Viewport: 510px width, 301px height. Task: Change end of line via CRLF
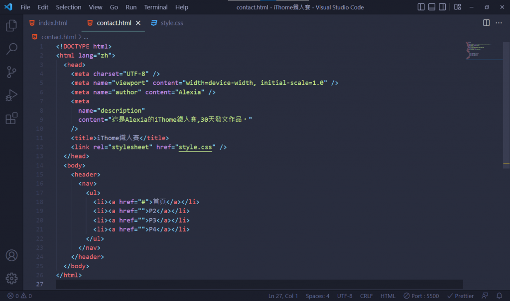pyautogui.click(x=366, y=296)
